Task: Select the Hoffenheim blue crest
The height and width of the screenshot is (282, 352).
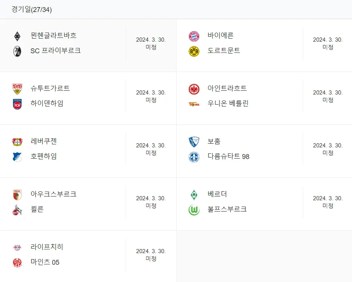Action: [x=17, y=157]
